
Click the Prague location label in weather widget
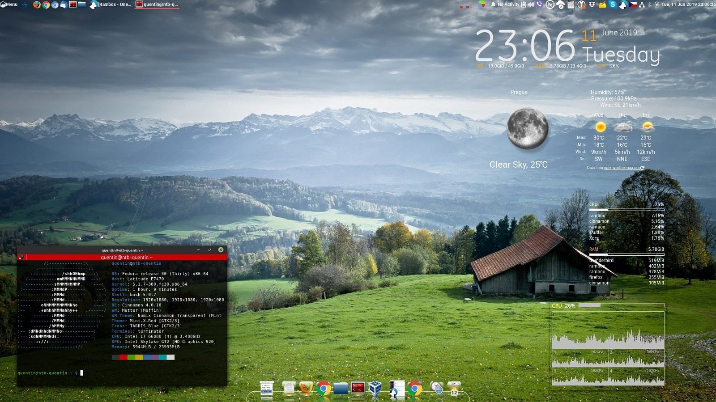click(519, 92)
